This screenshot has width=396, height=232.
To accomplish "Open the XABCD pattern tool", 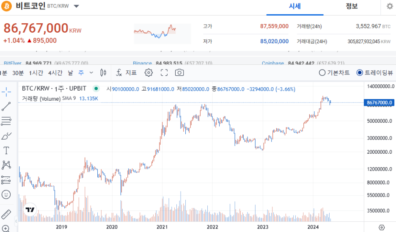I will coord(6,165).
